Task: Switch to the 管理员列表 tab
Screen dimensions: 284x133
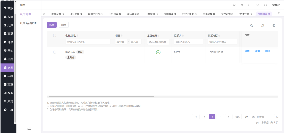Action: (94, 14)
